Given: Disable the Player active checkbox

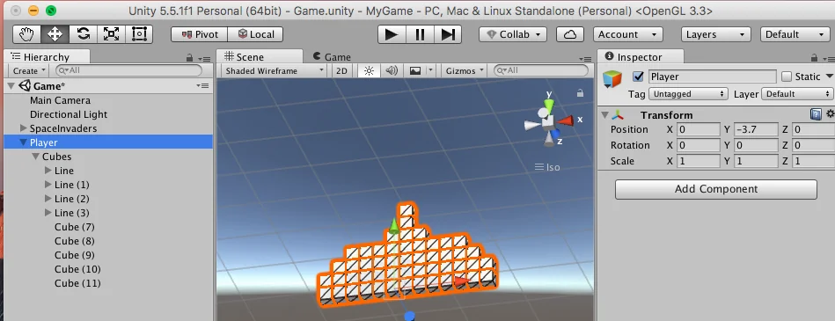Looking at the screenshot, I should [638, 77].
